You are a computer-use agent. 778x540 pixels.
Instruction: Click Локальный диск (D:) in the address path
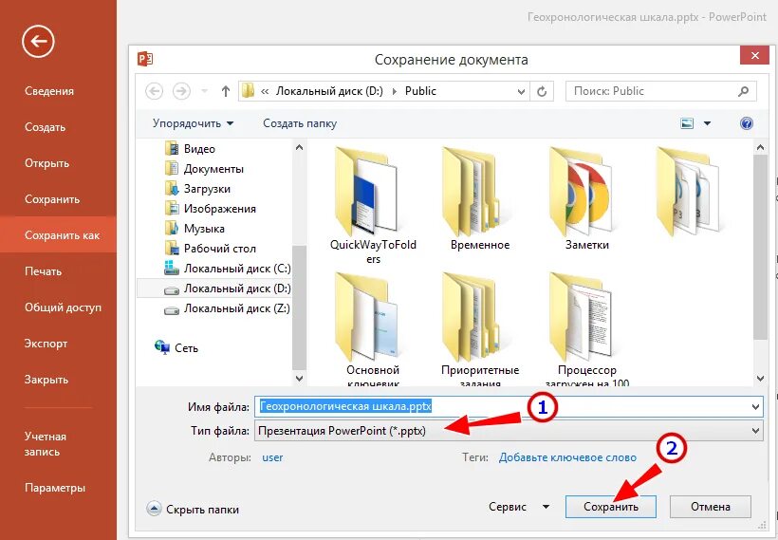click(x=329, y=91)
